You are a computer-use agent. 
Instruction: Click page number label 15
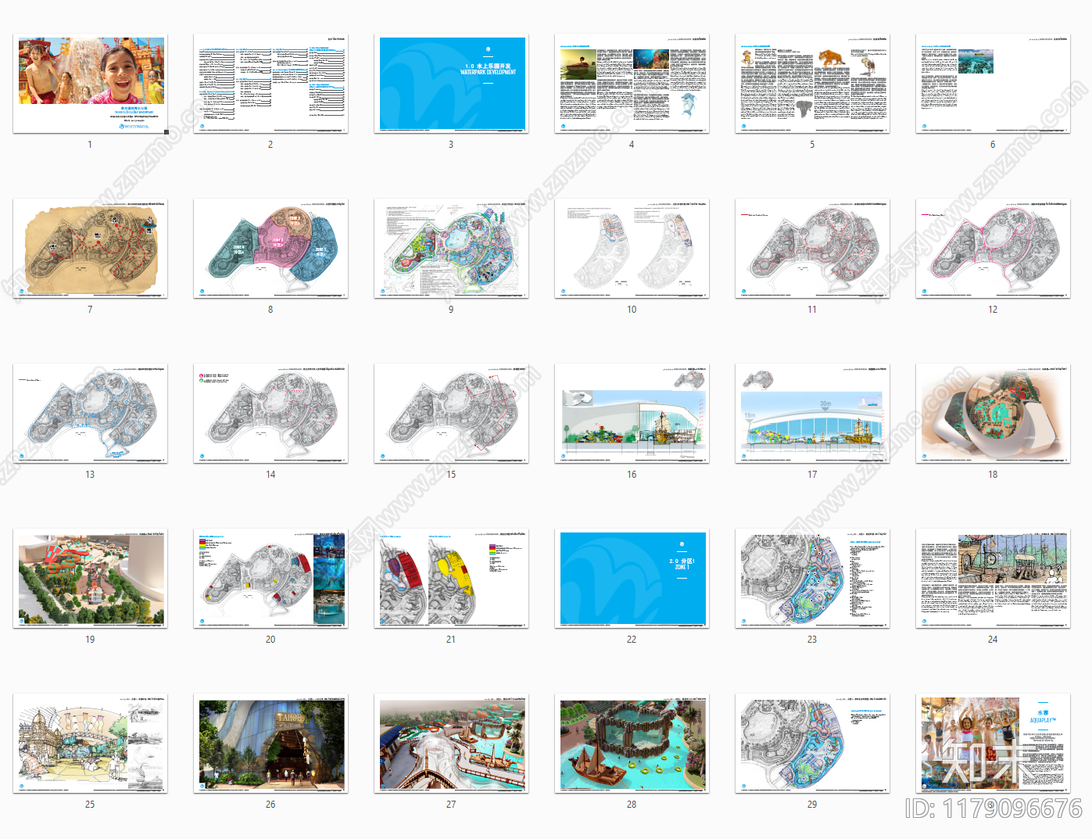pyautogui.click(x=451, y=475)
